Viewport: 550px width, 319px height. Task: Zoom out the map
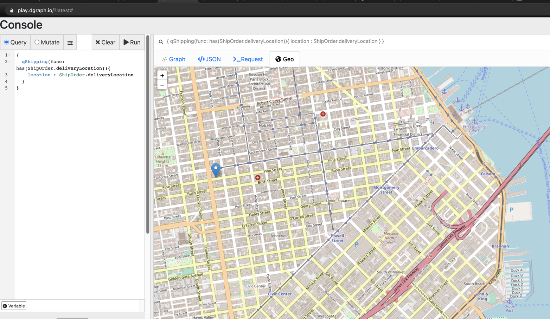coord(162,85)
